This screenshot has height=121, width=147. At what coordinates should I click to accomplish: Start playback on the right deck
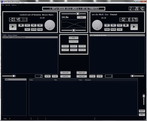pos(134,27)
